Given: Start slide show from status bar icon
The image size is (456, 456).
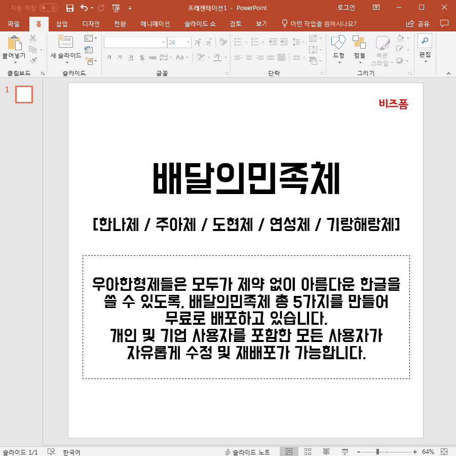Looking at the screenshot, I should [x=345, y=451].
